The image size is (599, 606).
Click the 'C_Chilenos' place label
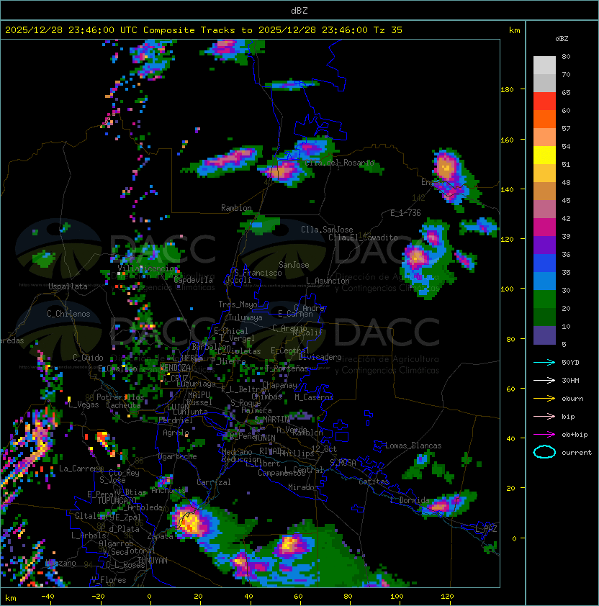[68, 314]
